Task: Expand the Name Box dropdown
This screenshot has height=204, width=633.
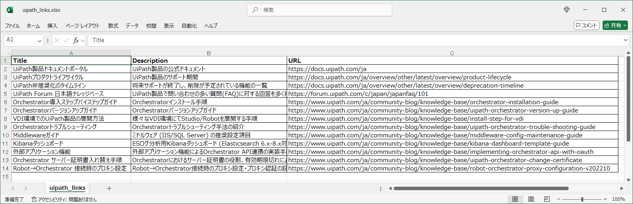Action: tap(40, 40)
